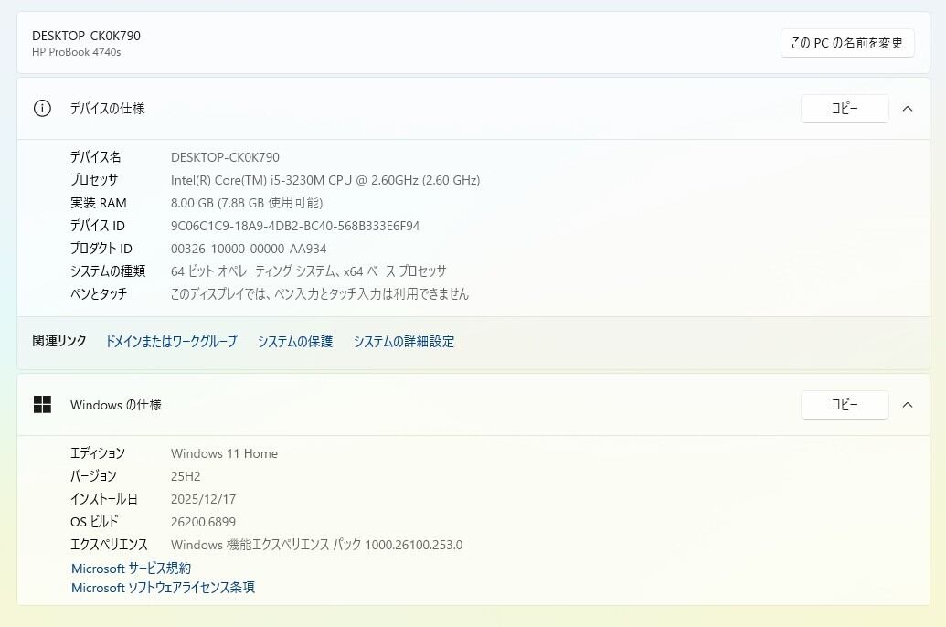Image resolution: width=946 pixels, height=627 pixels.
Task: Select the 64 ビット システムの種類 value
Action: (308, 271)
